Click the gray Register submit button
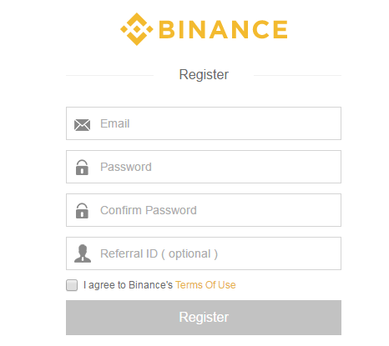The width and height of the screenshot is (389, 346). pyautogui.click(x=204, y=318)
